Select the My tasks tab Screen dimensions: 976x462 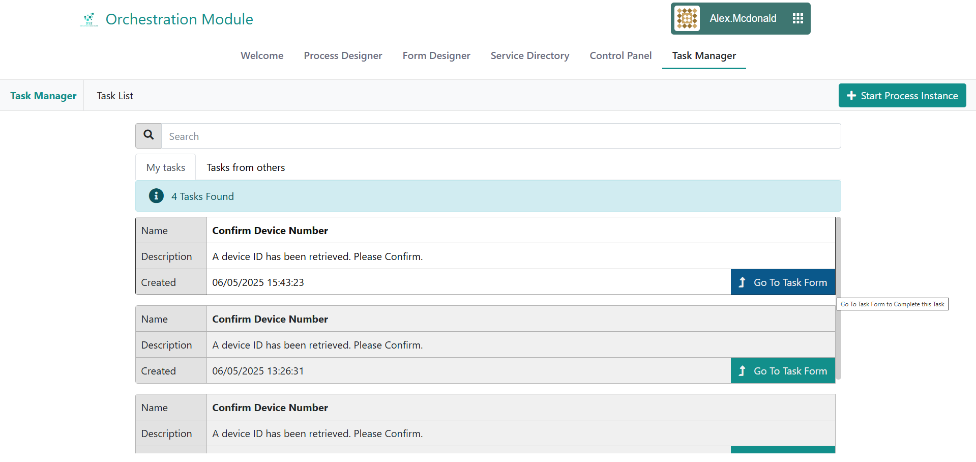[165, 167]
